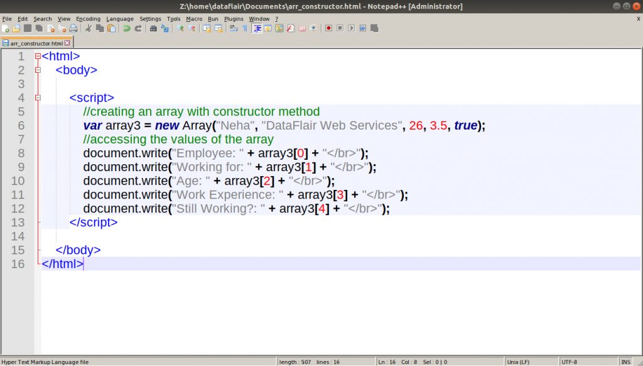
Task: Open the ? help menu
Action: pyautogui.click(x=276, y=19)
